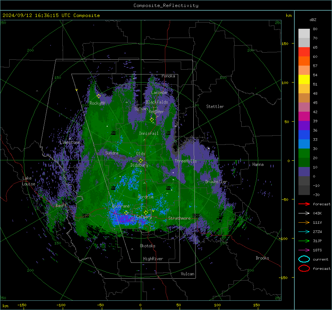Click the Calgary city label
This screenshot has width=332, height=310.
point(144,217)
